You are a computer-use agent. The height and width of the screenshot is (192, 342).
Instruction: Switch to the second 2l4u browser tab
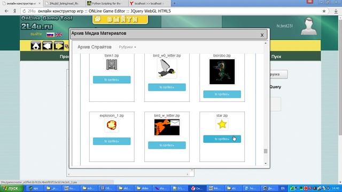64,4
